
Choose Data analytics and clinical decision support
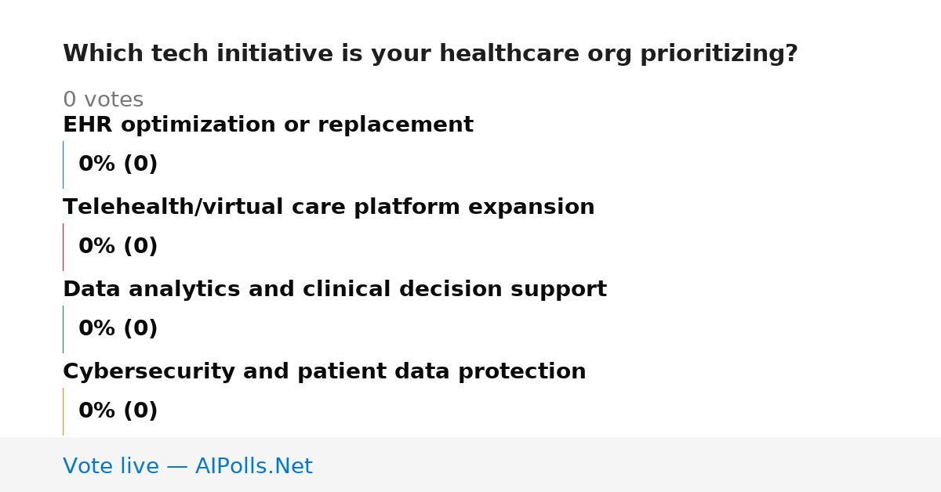coord(335,290)
